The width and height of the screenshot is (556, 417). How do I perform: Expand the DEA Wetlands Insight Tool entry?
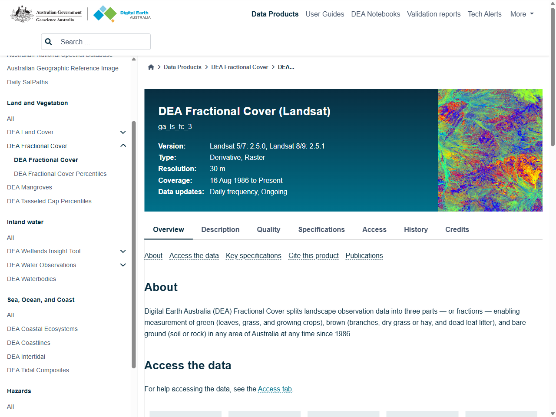tap(123, 251)
